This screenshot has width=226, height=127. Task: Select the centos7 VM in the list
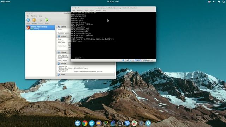coord(40,28)
